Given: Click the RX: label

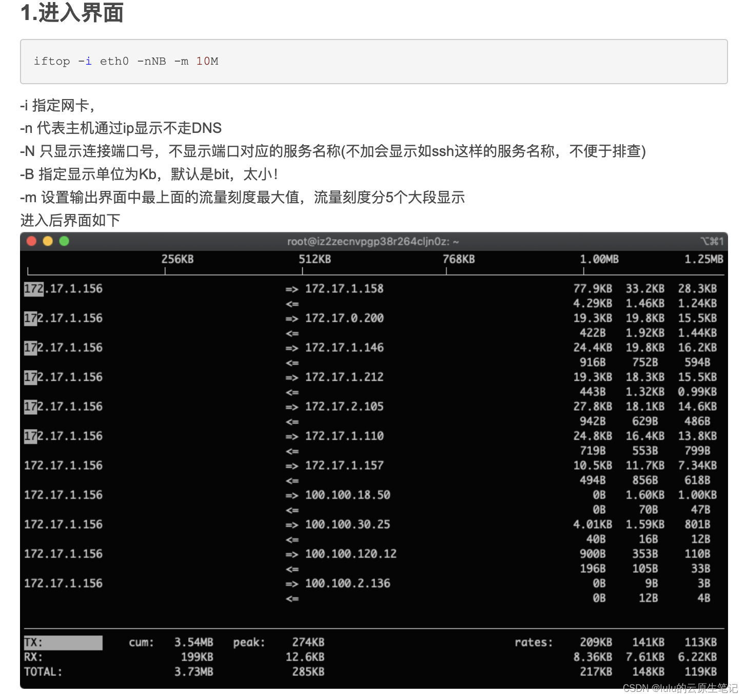Looking at the screenshot, I should tap(33, 657).
